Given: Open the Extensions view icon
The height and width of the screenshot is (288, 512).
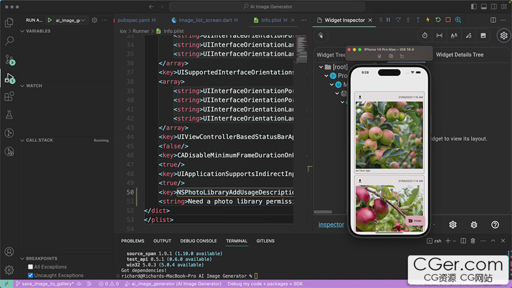Looking at the screenshot, I should coord(9,97).
